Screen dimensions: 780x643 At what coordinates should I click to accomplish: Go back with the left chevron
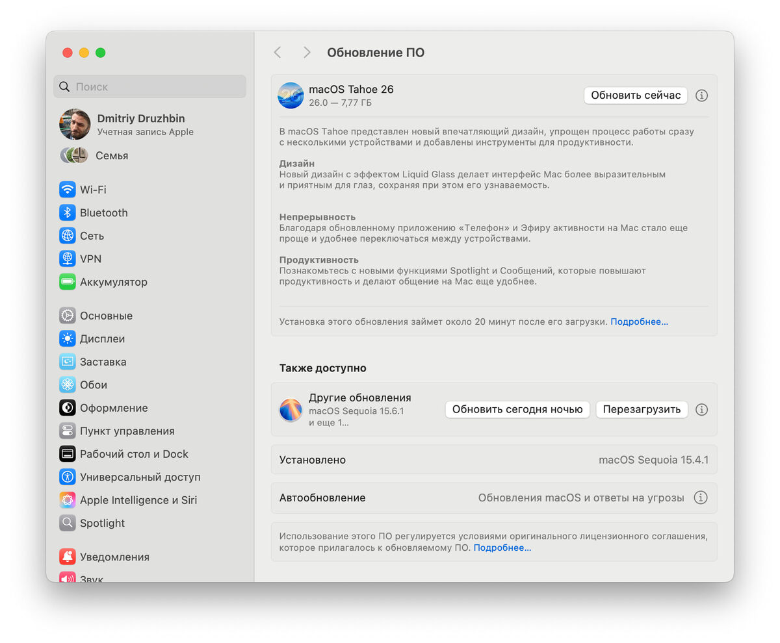click(278, 53)
